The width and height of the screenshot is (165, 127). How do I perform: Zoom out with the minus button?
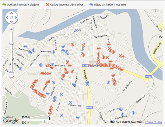click(12, 75)
